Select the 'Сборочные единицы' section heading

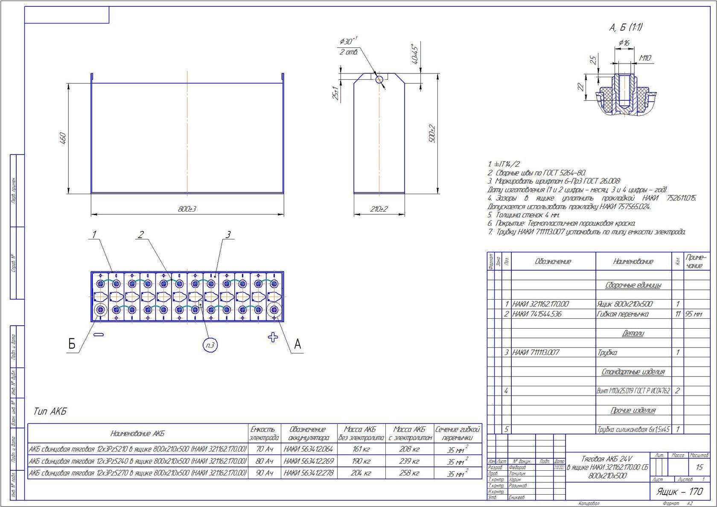(x=633, y=285)
